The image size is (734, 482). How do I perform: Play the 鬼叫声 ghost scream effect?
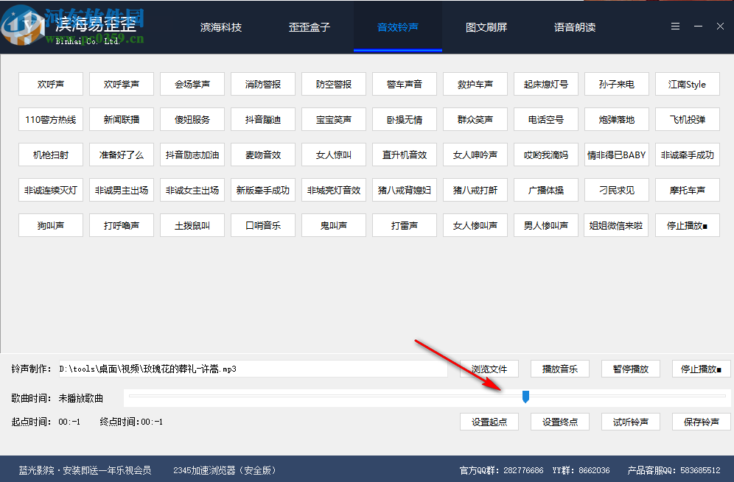click(333, 225)
